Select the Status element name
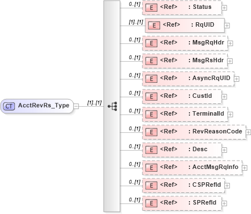Image resolution: width=251 pixels, height=214 pixels. click(x=202, y=7)
